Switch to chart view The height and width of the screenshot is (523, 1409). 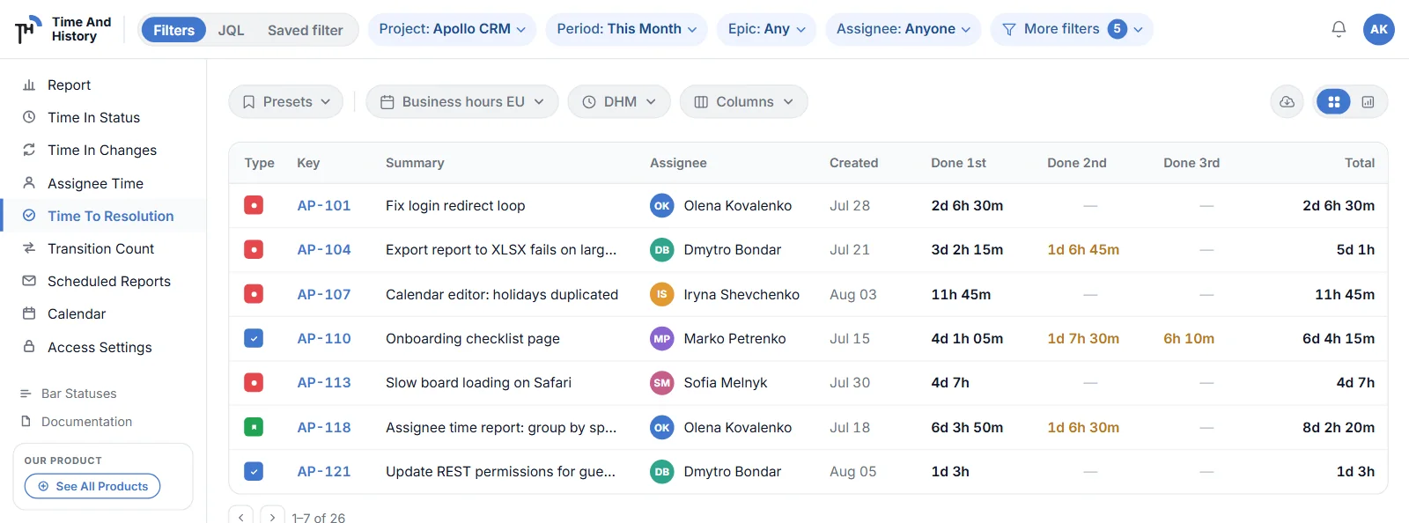(1368, 102)
